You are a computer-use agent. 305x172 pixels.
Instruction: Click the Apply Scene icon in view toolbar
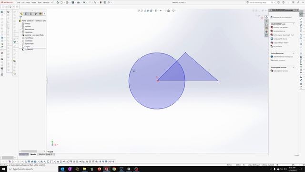click(x=169, y=11)
